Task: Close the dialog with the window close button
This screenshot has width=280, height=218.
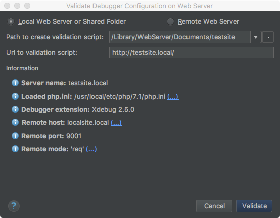Action: coord(7,6)
